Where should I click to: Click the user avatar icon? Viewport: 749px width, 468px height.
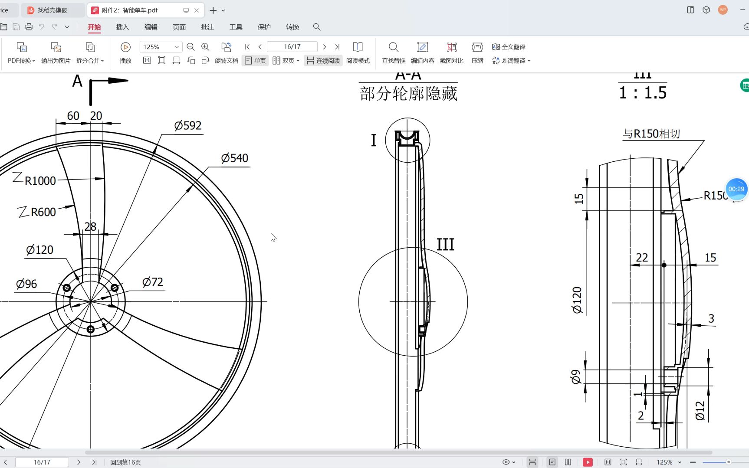(x=723, y=10)
